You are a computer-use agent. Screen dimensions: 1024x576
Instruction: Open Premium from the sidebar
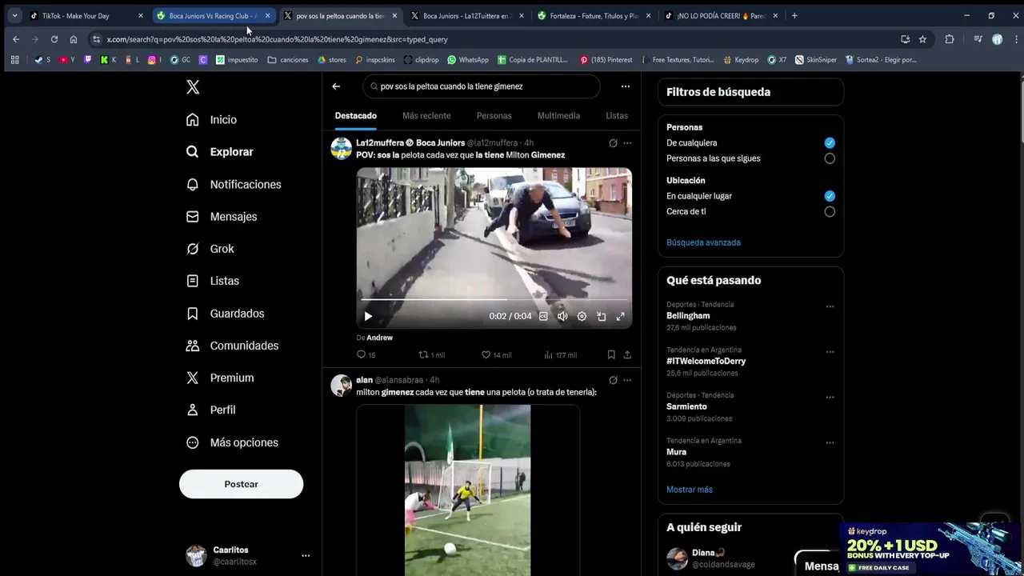[219, 378]
